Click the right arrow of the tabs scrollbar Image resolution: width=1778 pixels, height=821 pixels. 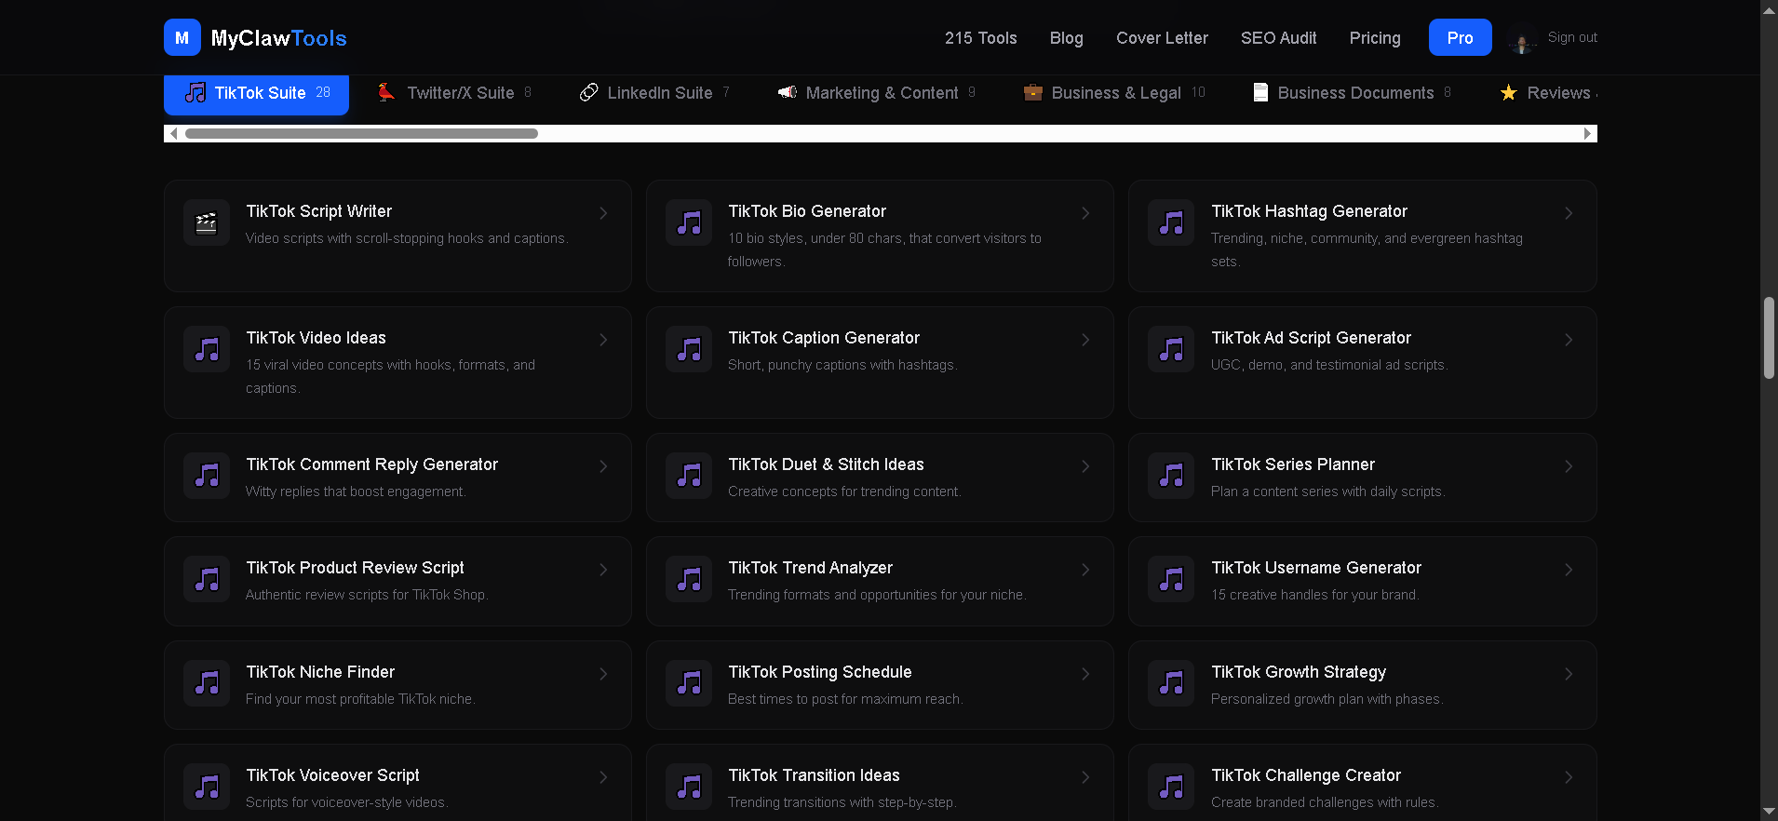(x=1588, y=133)
